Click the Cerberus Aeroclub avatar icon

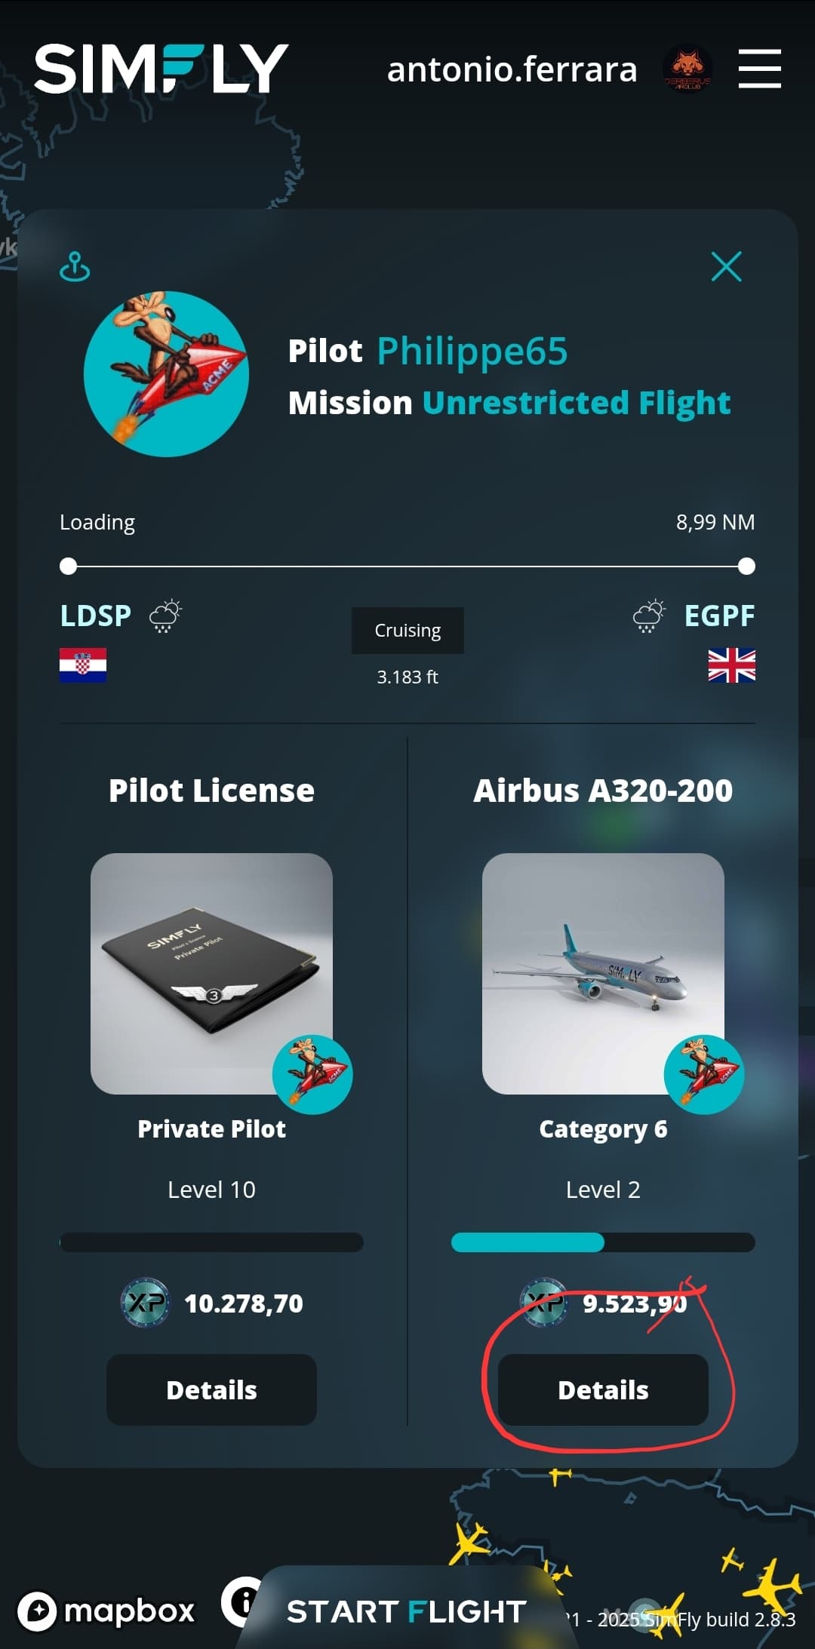pos(687,69)
